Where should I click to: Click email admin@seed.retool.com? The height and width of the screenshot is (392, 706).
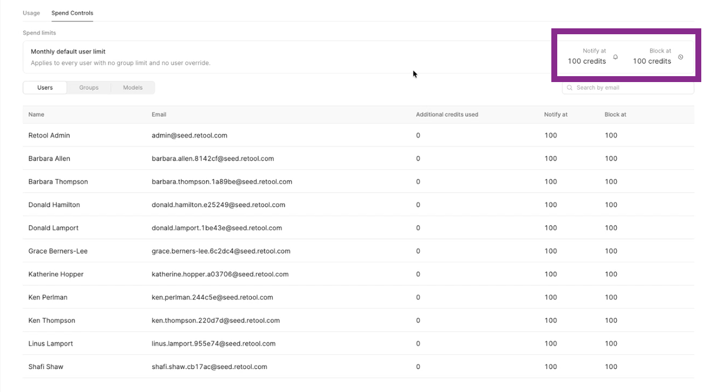coord(189,135)
